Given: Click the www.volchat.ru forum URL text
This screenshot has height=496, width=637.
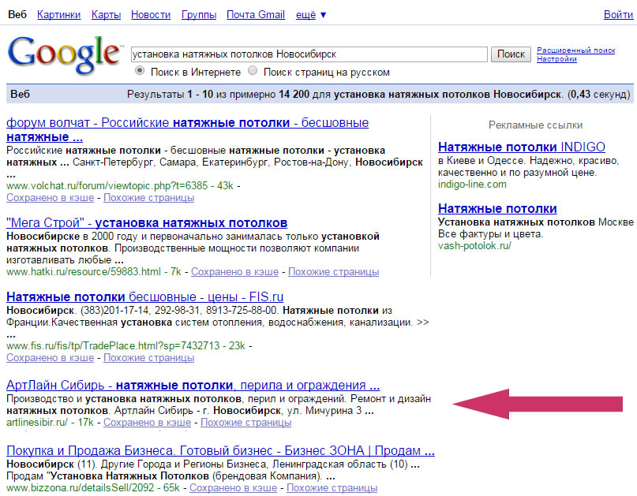Looking at the screenshot, I should click(107, 186).
